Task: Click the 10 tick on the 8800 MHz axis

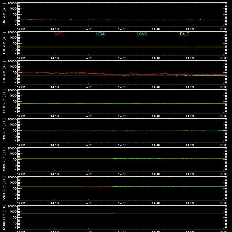Action: [x=15, y=194]
